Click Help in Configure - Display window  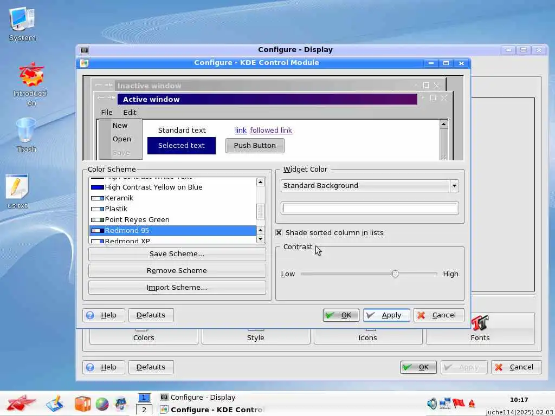[x=104, y=367]
